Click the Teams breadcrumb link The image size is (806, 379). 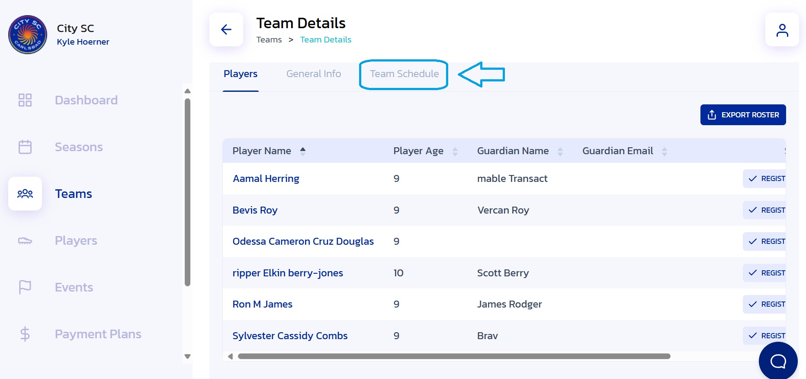coord(269,39)
